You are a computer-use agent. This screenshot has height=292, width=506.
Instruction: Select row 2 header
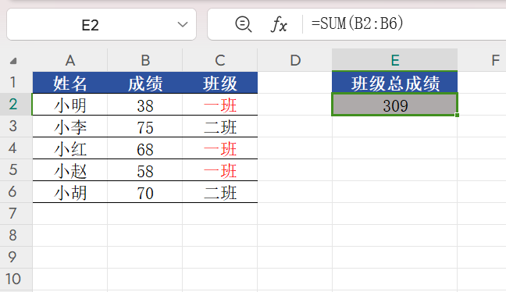(x=16, y=104)
